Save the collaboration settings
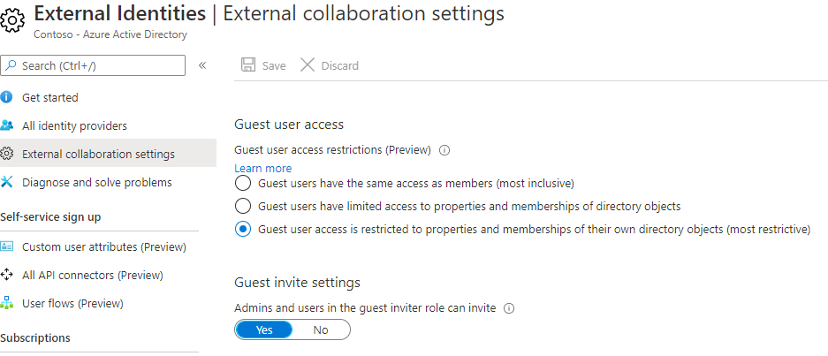Viewport: 828px width, 356px height. pyautogui.click(x=263, y=65)
